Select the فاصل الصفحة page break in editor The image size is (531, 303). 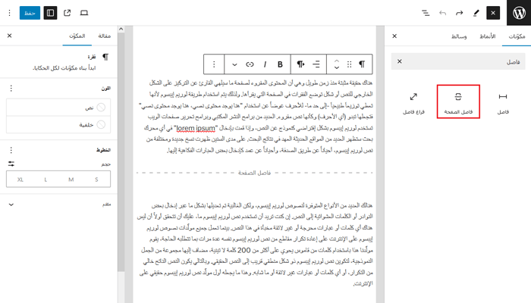254,173
